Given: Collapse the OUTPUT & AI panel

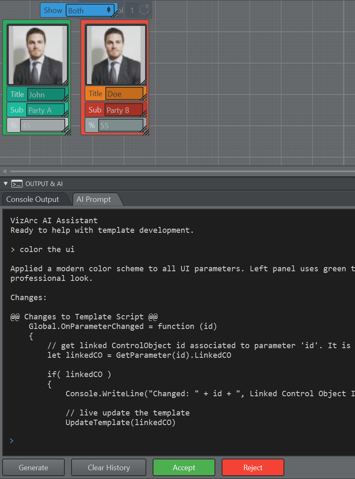Looking at the screenshot, I should [x=5, y=184].
